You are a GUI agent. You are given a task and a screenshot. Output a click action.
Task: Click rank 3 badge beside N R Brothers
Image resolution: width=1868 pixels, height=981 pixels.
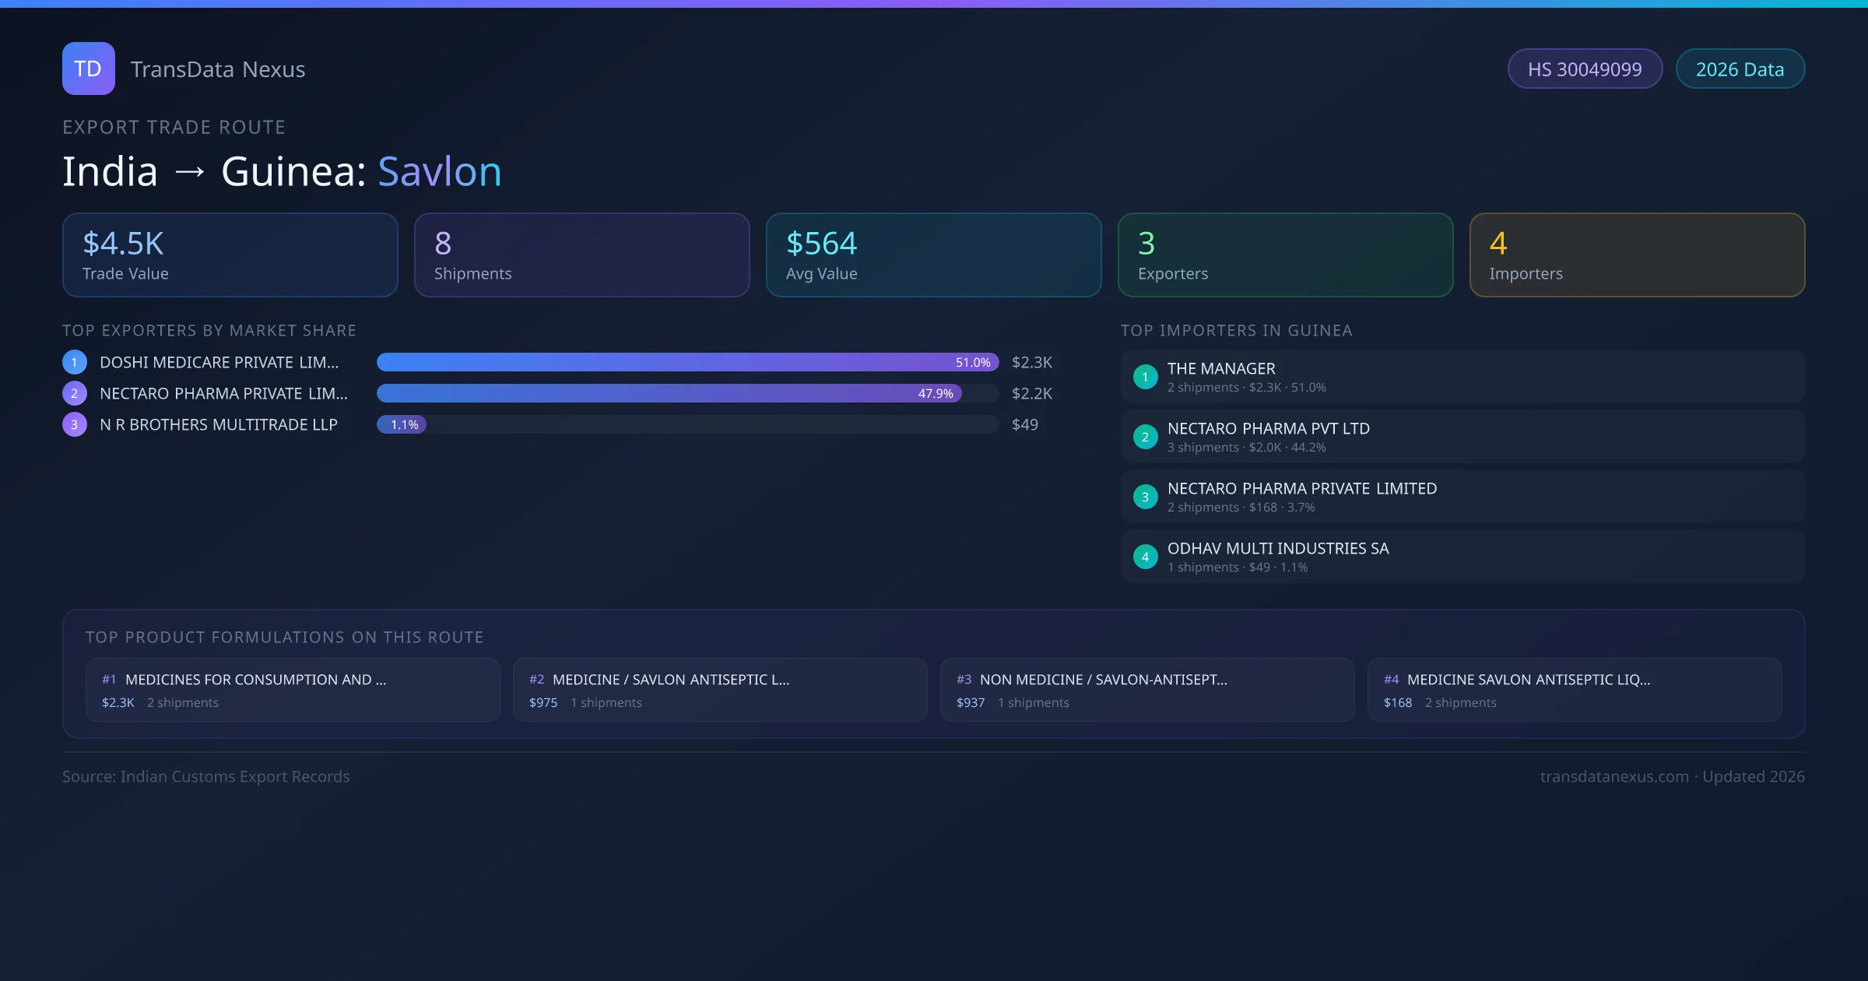click(x=75, y=424)
